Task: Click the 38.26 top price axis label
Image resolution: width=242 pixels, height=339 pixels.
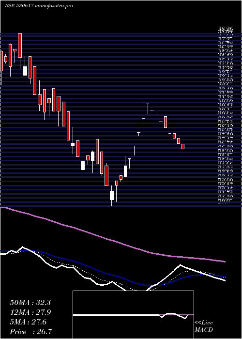Action: coord(226,28)
